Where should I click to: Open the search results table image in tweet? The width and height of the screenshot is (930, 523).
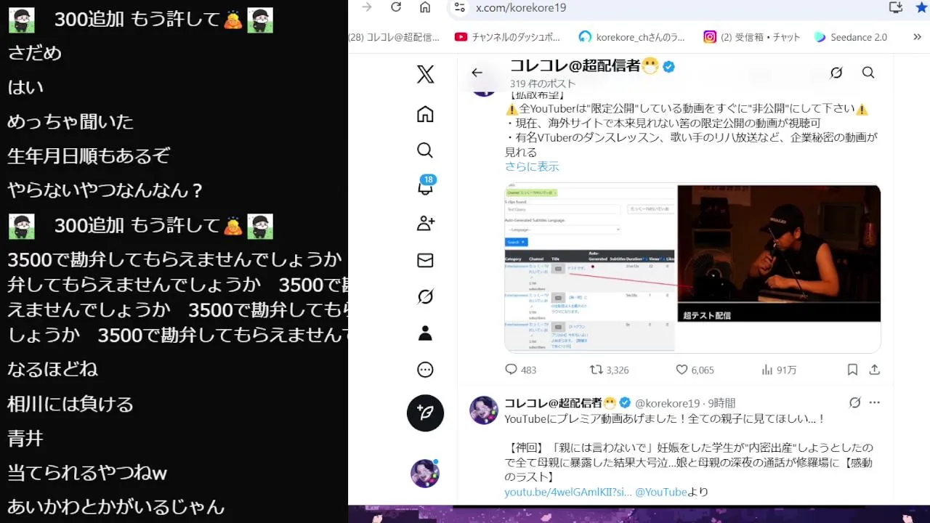coord(590,269)
